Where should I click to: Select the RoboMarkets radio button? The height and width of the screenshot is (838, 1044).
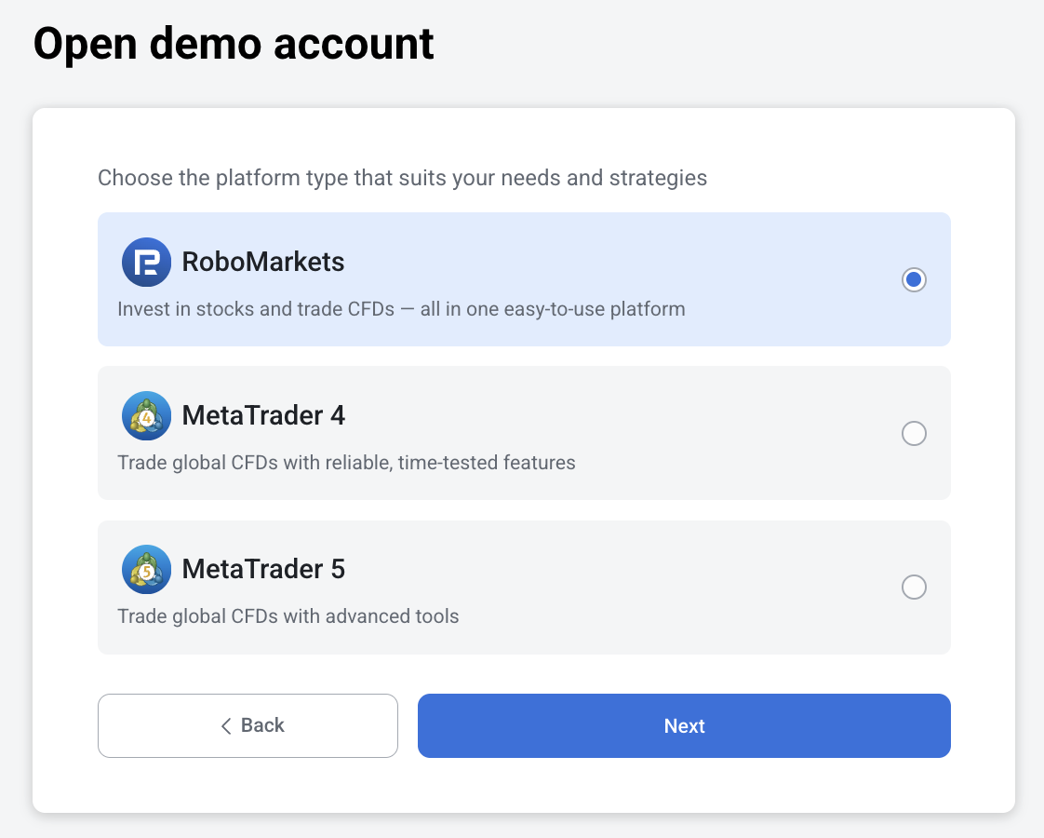[x=914, y=279]
